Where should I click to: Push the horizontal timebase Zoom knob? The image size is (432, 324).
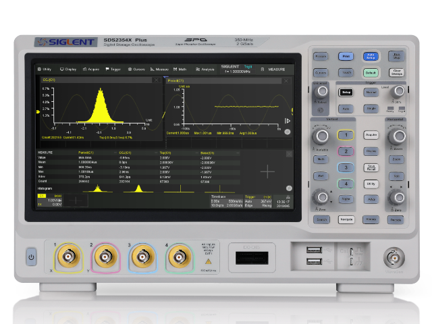click(398, 136)
